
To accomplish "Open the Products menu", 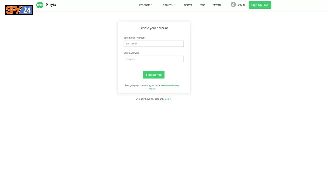I will [146, 5].
